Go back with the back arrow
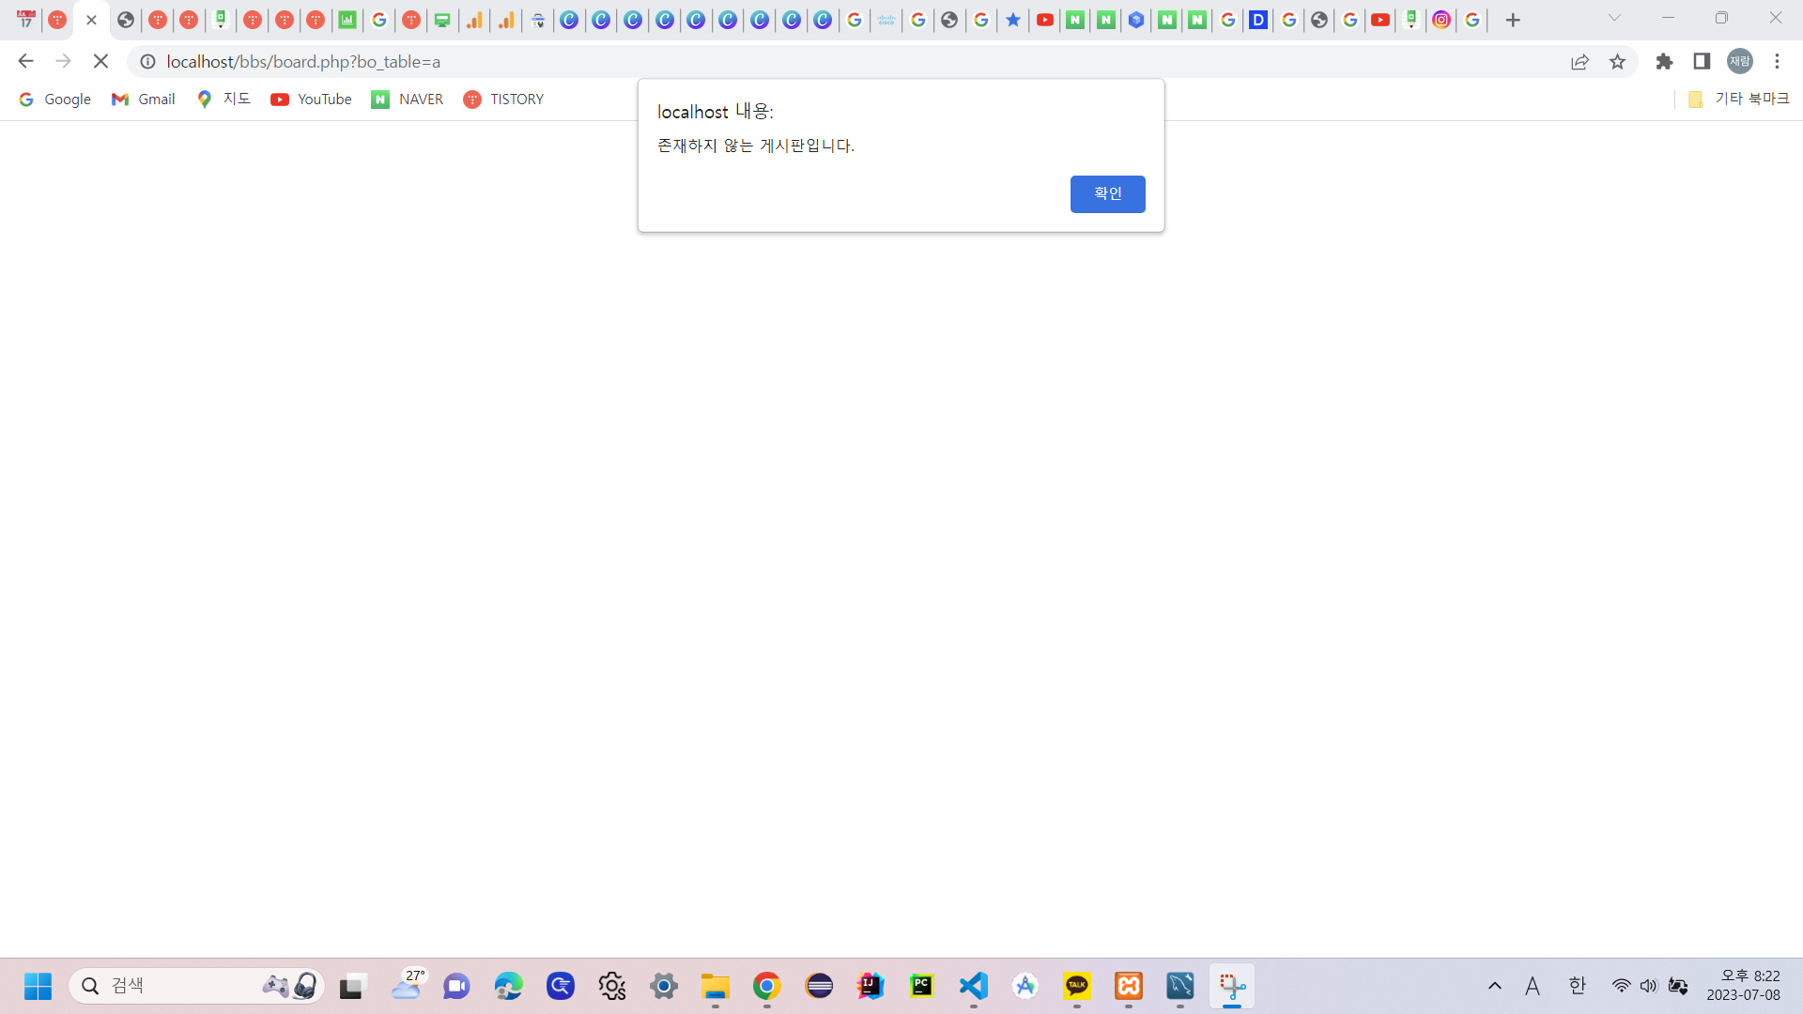 25,62
